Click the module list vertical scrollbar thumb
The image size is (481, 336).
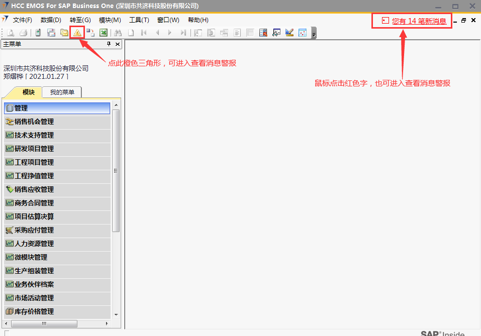pyautogui.click(x=116, y=171)
